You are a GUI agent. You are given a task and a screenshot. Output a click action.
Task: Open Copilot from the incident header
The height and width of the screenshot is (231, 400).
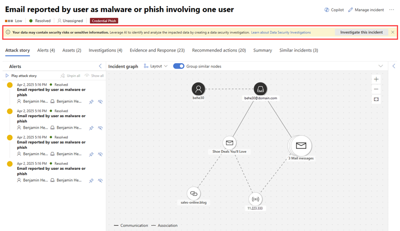333,10
